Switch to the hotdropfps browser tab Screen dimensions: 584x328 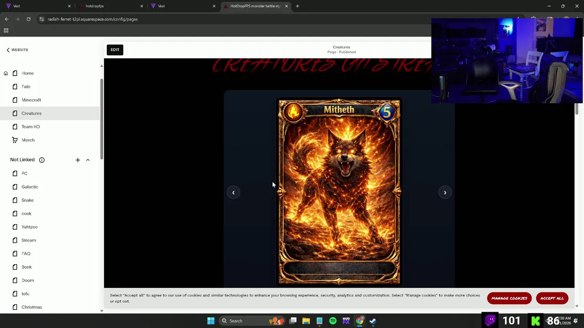tap(110, 6)
